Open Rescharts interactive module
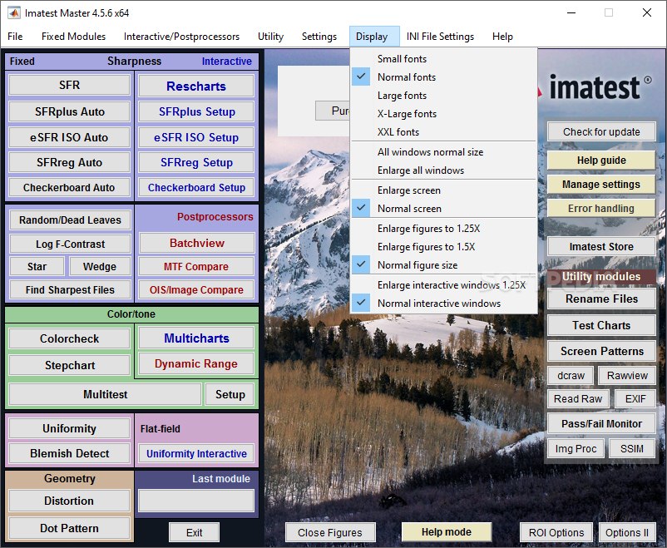The width and height of the screenshot is (667, 548). pos(196,86)
